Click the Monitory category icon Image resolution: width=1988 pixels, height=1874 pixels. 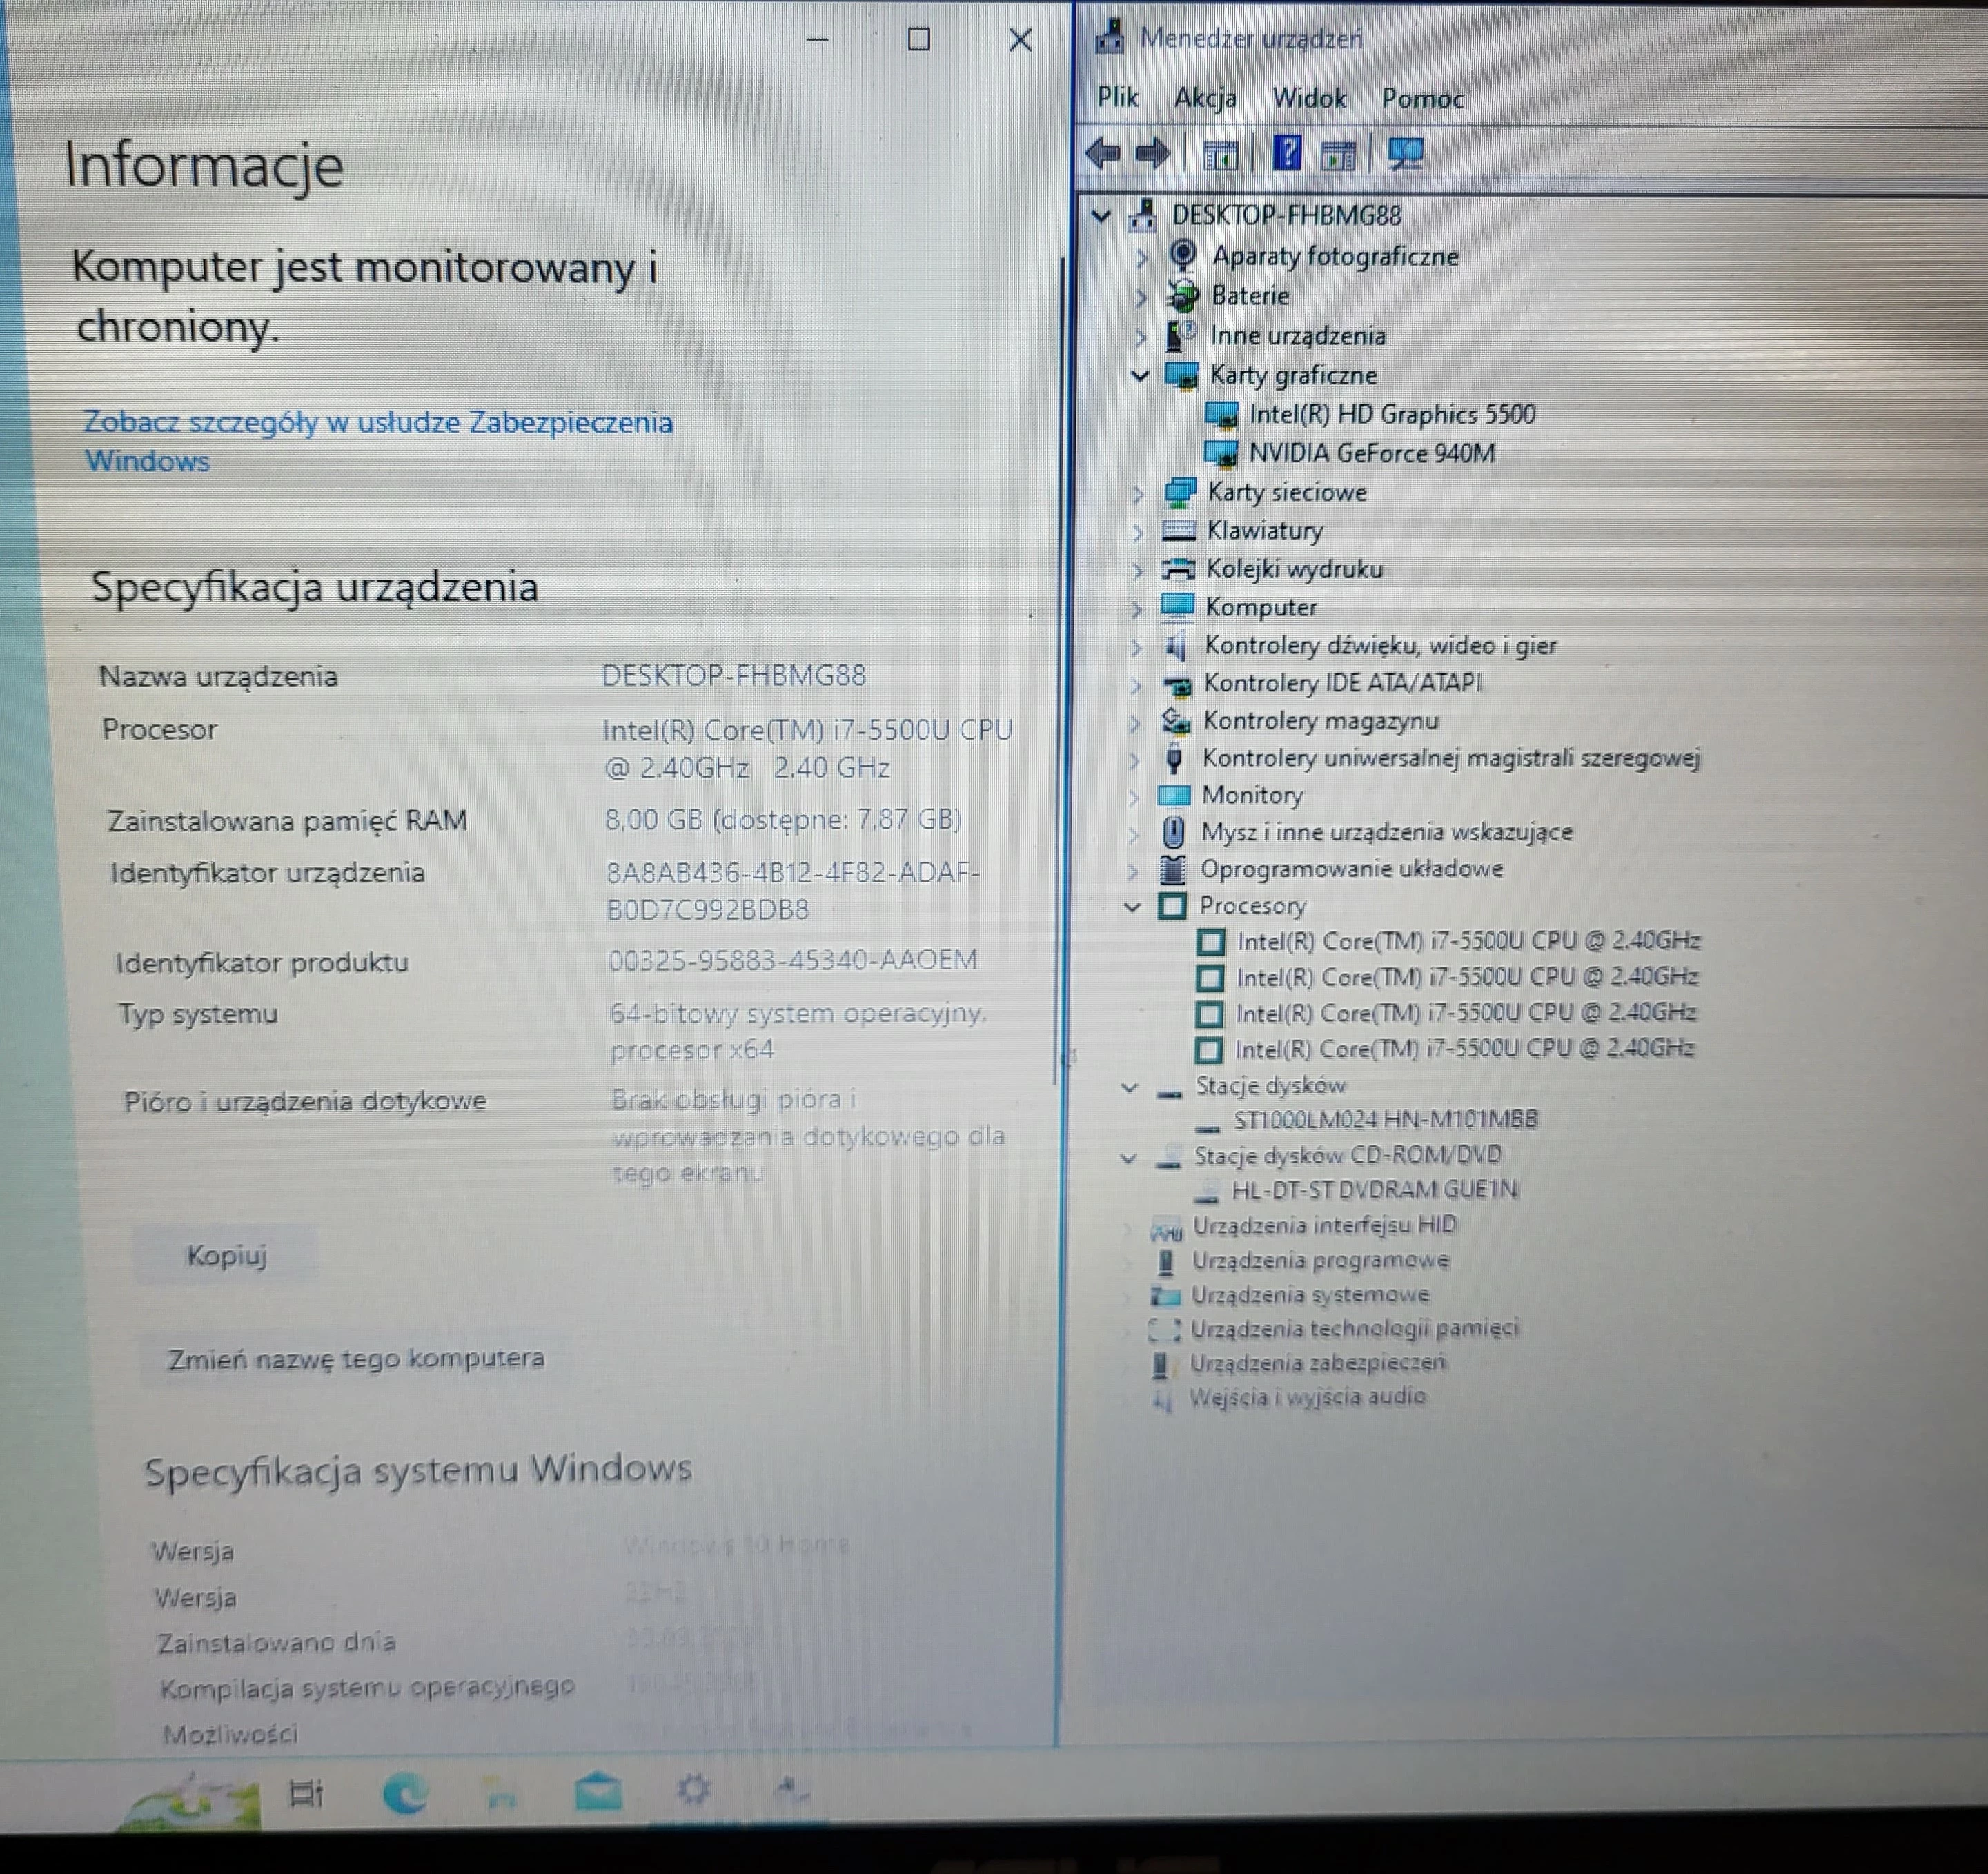coord(1174,796)
